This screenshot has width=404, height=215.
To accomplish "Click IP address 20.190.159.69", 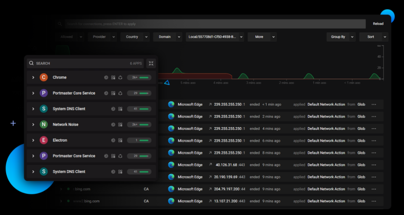I will click(226, 177).
